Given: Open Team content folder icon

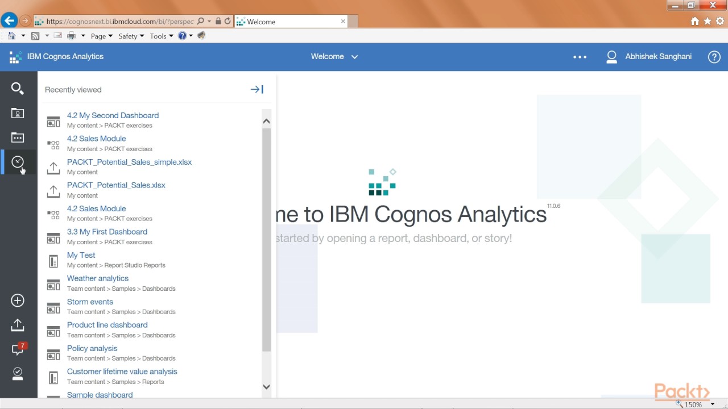Looking at the screenshot, I should coord(18,137).
